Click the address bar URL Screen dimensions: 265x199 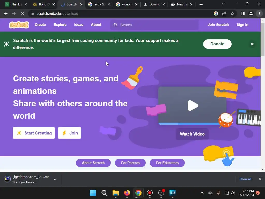click(x=57, y=13)
